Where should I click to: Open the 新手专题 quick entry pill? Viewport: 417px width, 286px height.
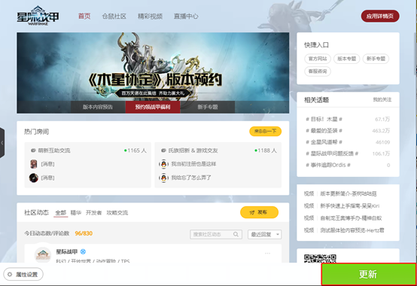376,59
